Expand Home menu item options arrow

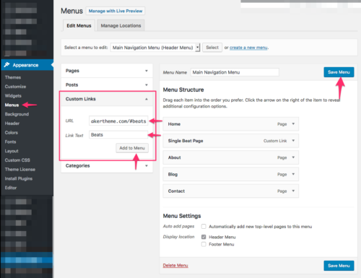(x=293, y=124)
